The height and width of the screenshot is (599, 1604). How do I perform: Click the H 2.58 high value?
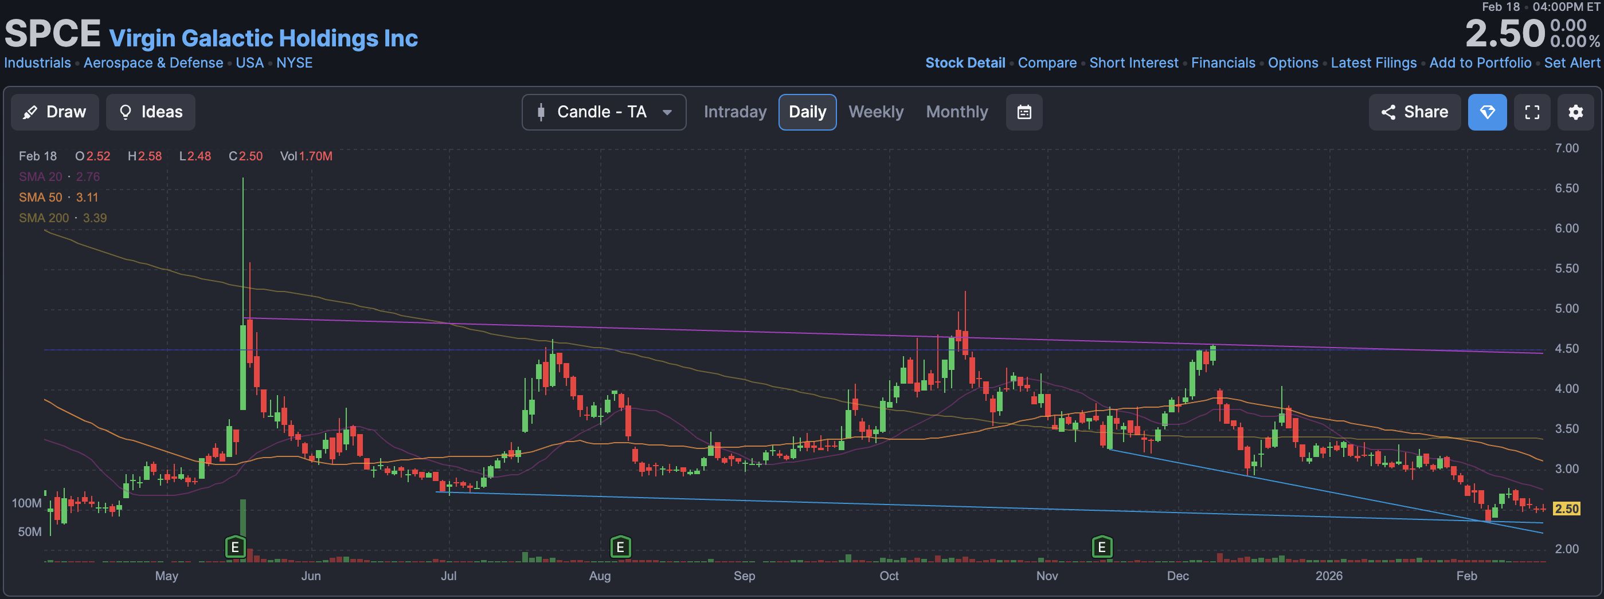coord(144,156)
